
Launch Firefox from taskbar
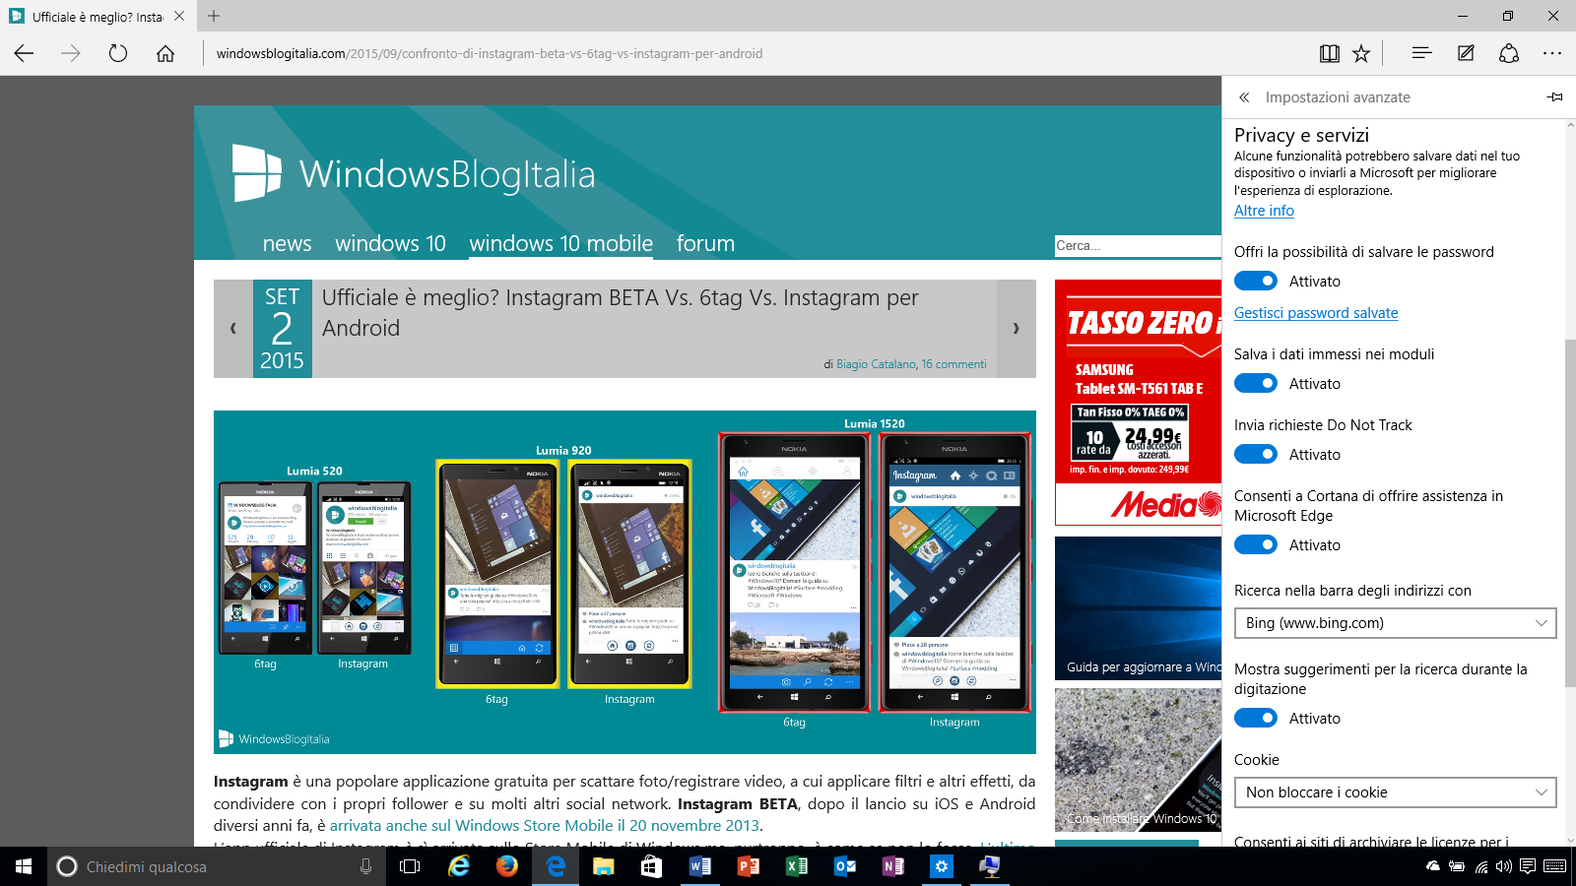[x=507, y=866]
